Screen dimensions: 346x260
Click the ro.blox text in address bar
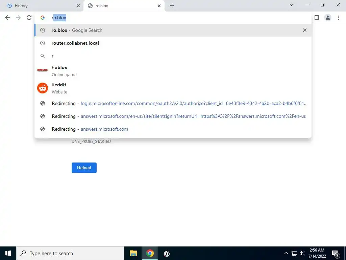click(59, 18)
